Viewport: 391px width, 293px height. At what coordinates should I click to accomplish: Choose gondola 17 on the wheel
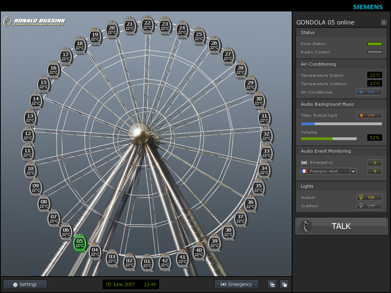(66, 56)
